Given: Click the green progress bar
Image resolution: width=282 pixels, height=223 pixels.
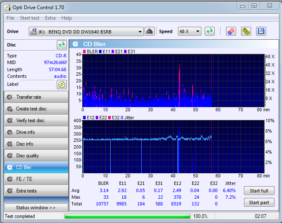Looking at the screenshot, I should click(127, 216).
